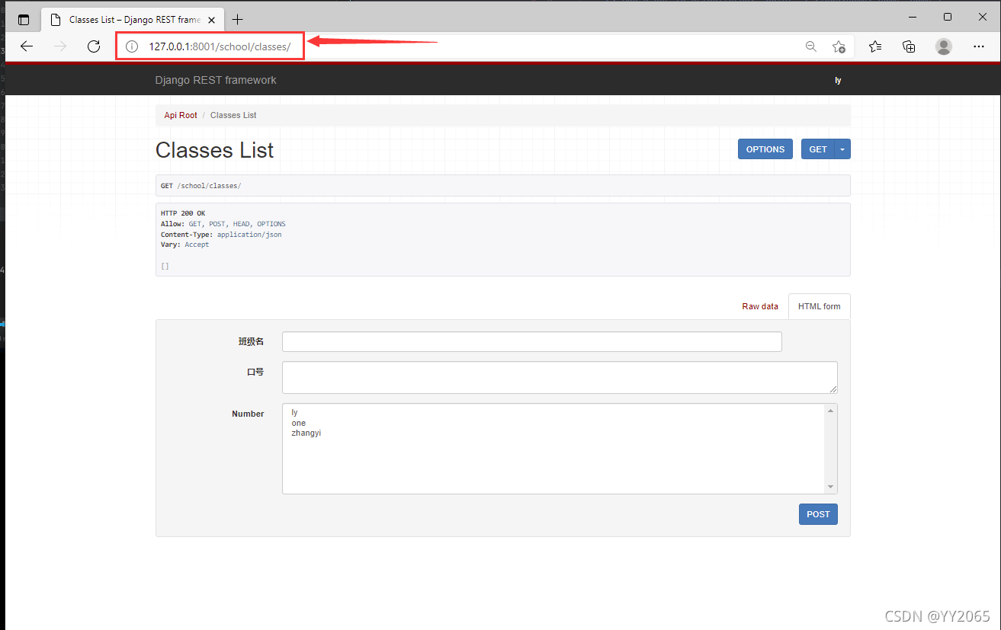Open the Collections icon
The height and width of the screenshot is (630, 1001).
pos(909,46)
